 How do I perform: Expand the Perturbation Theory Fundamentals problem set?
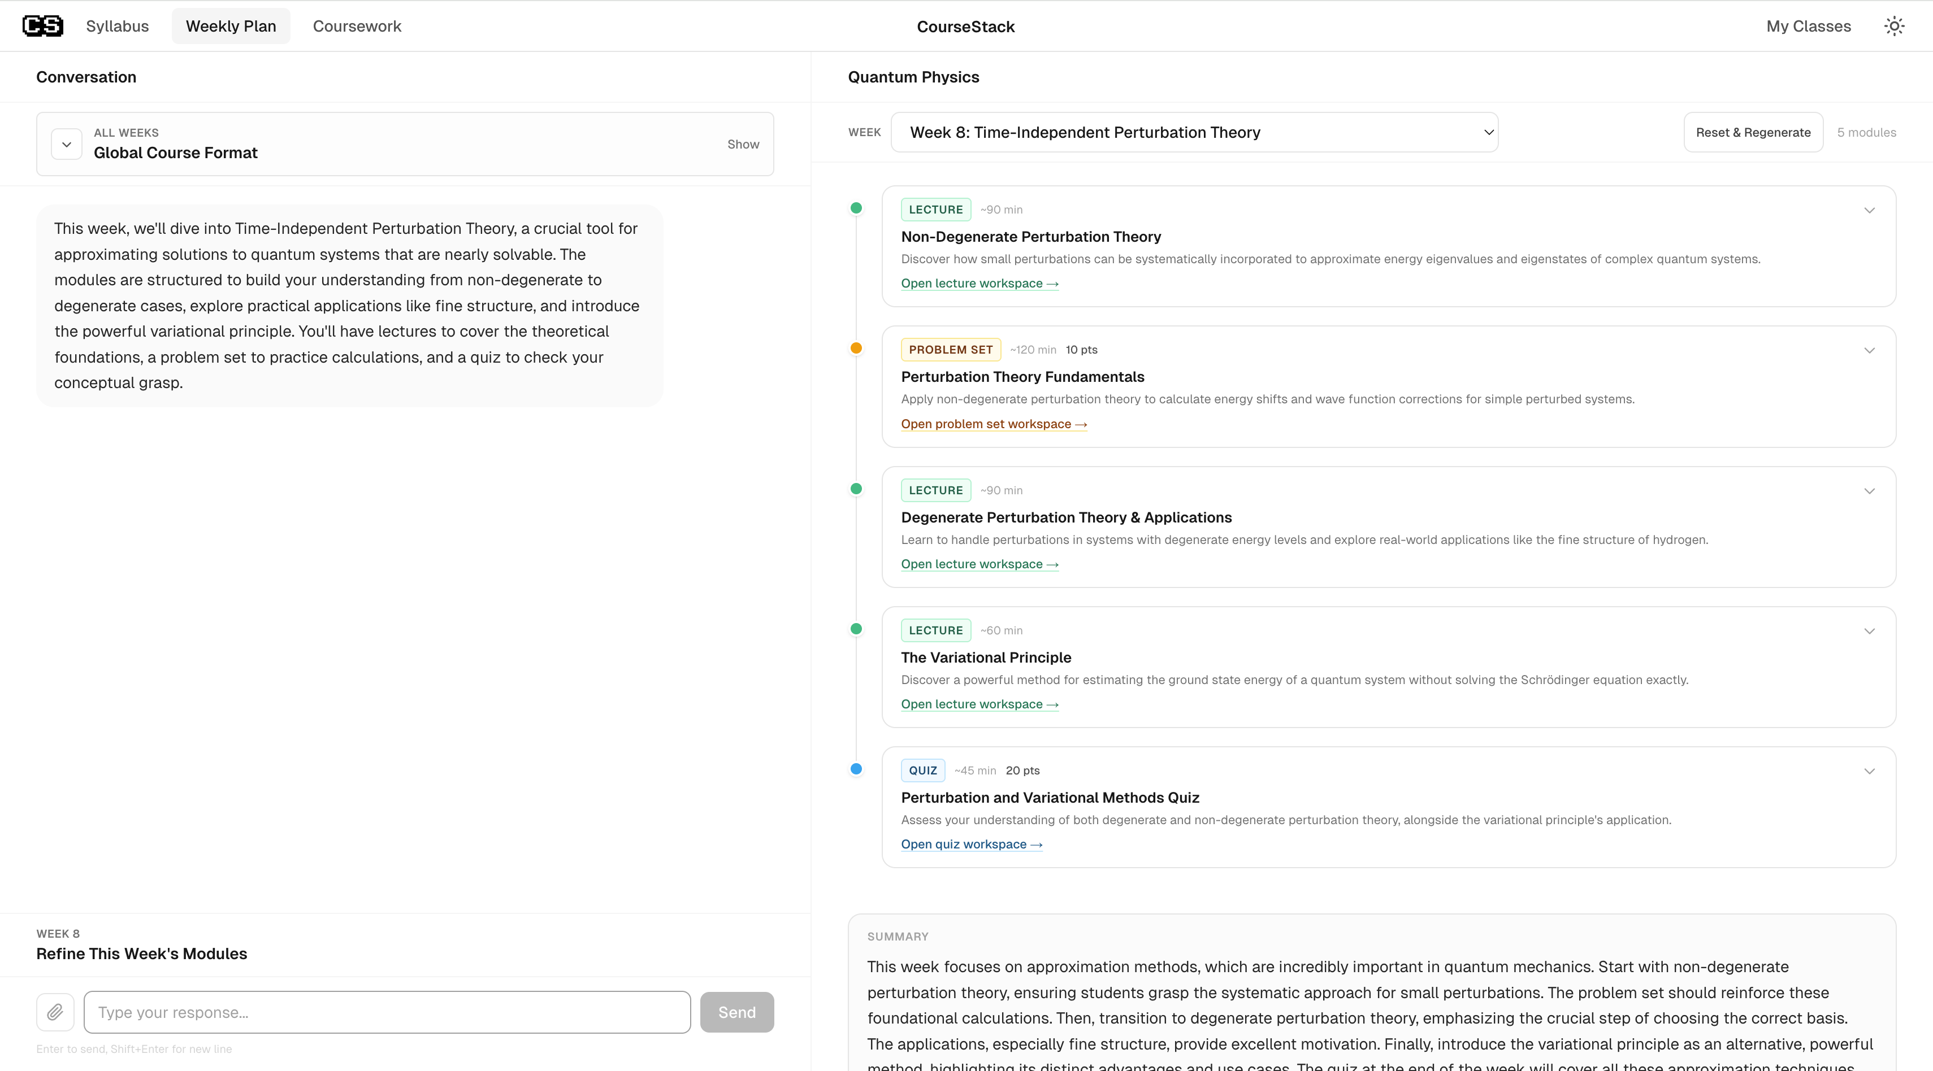1869,350
